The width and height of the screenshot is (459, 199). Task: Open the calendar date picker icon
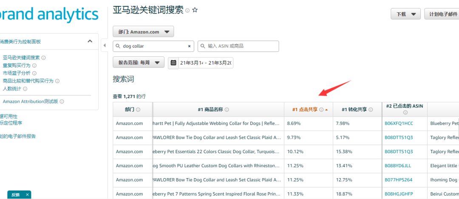click(173, 63)
